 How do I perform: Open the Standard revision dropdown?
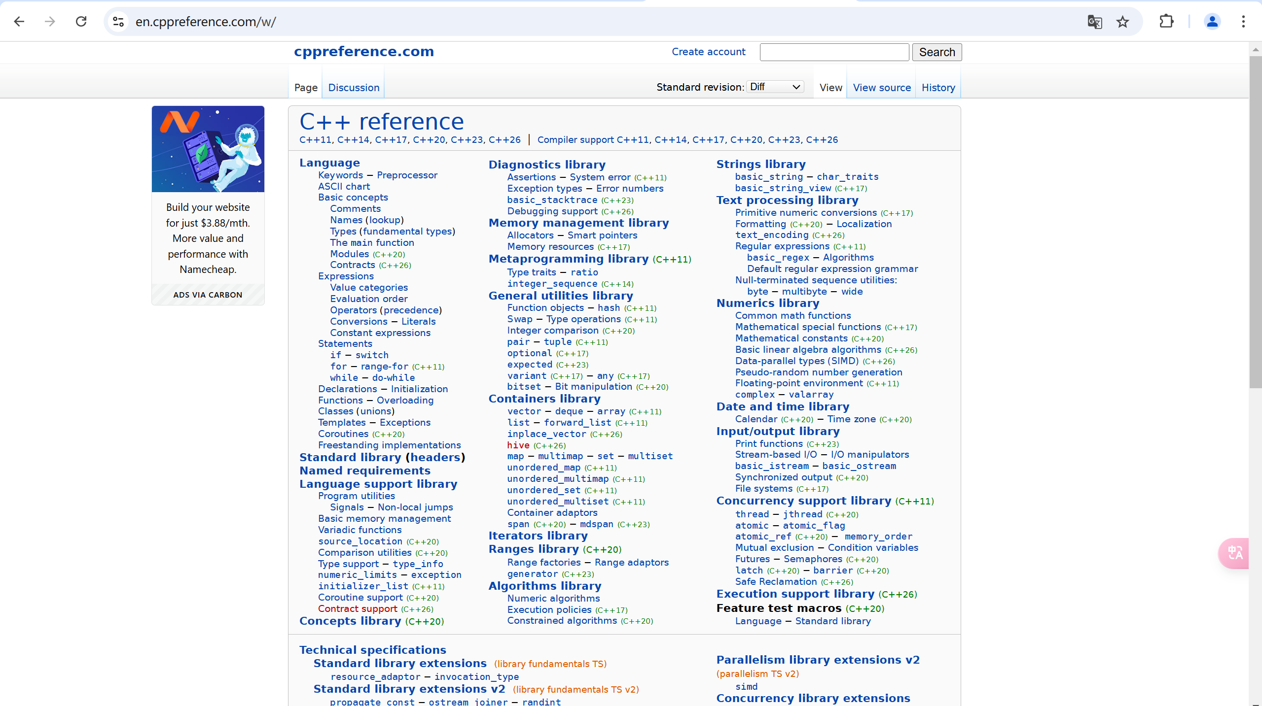[x=775, y=87]
